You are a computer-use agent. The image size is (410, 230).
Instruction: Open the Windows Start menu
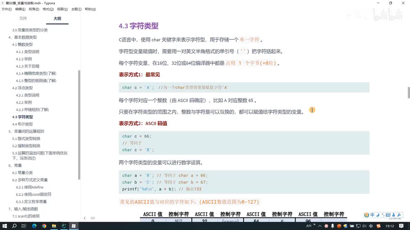5,226
